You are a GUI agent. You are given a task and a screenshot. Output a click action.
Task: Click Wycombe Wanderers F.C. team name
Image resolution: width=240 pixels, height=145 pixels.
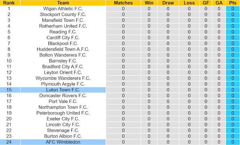point(63,78)
